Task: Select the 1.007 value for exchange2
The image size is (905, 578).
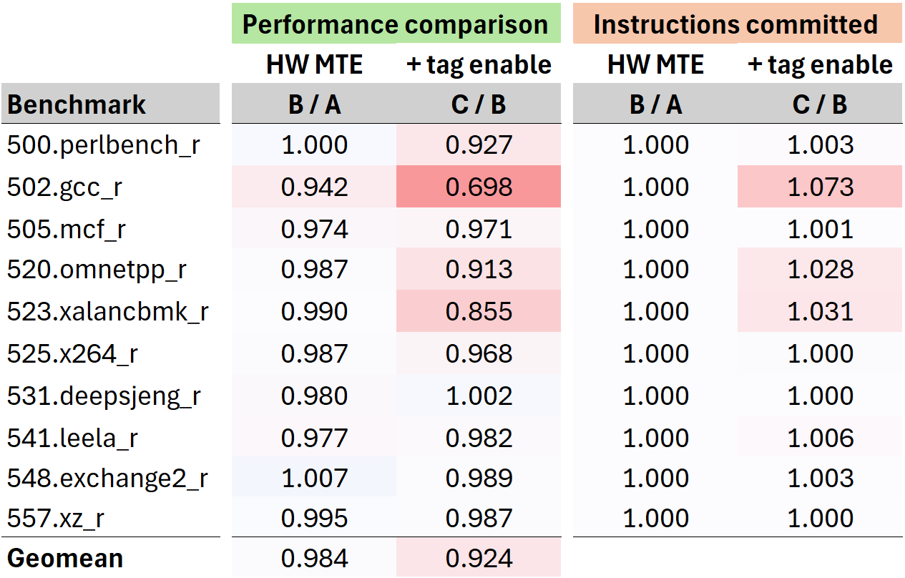Action: (x=314, y=479)
